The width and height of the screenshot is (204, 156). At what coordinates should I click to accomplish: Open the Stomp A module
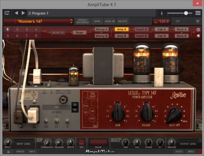coord(102,29)
